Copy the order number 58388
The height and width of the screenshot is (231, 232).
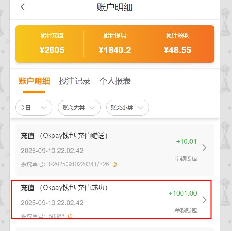point(70,216)
